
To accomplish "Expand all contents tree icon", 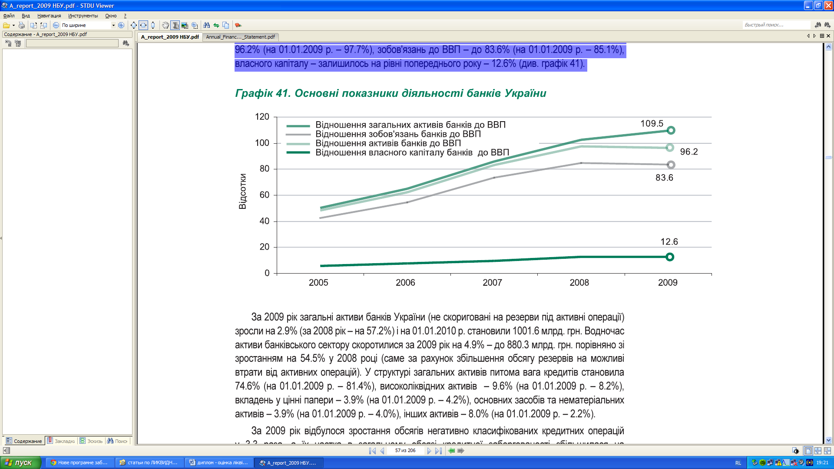I will 8,43.
